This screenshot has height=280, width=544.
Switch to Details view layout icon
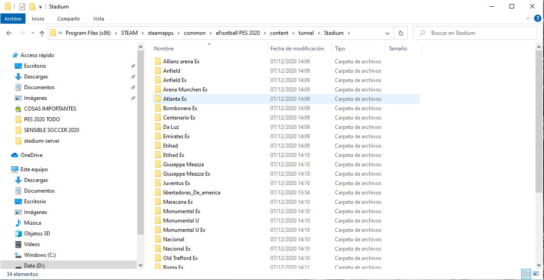click(x=526, y=274)
